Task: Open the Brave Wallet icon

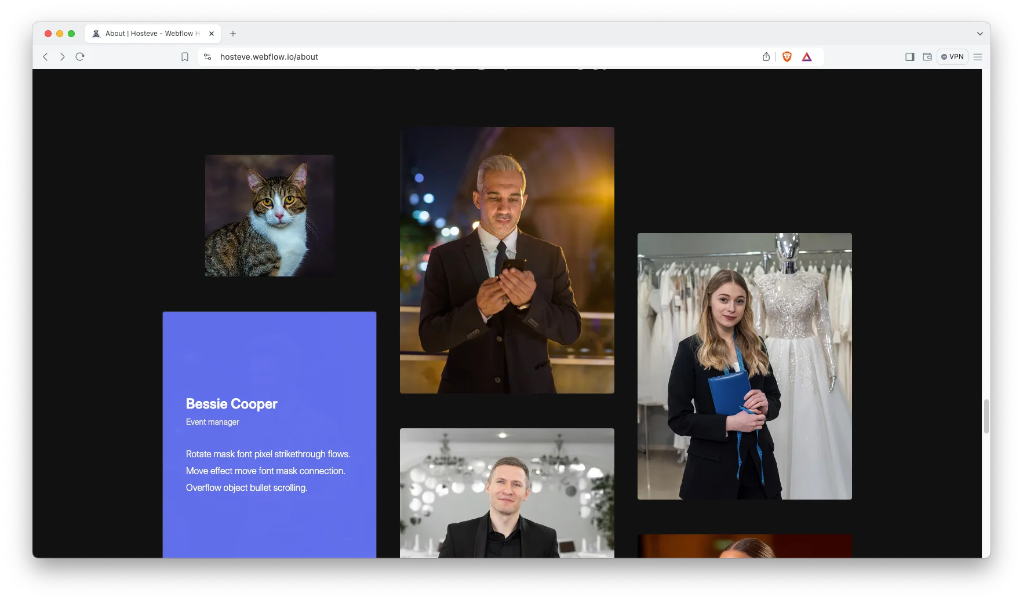Action: point(927,57)
